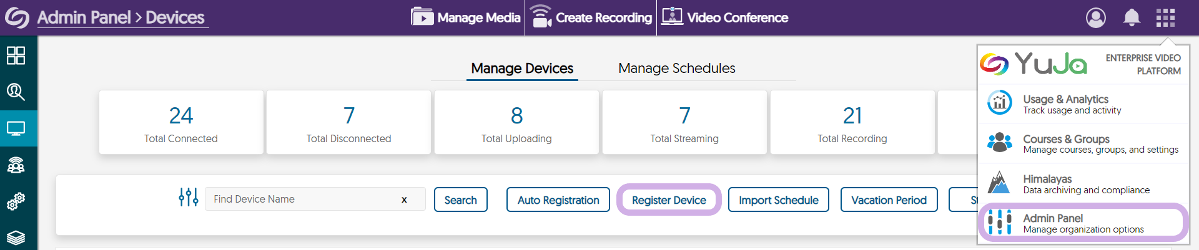The image size is (1199, 250).
Task: Check the notifications bell icon
Action: click(1132, 17)
